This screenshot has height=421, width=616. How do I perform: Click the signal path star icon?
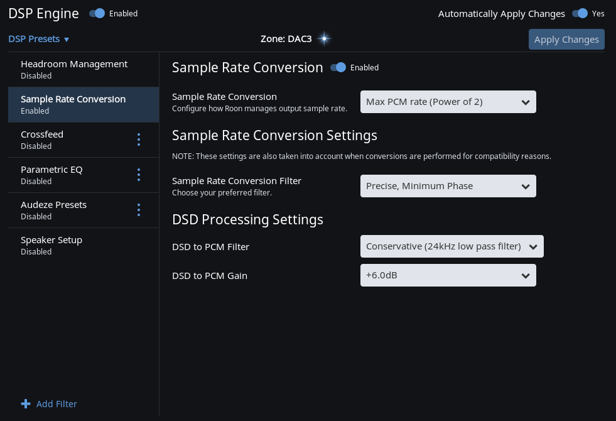click(324, 39)
